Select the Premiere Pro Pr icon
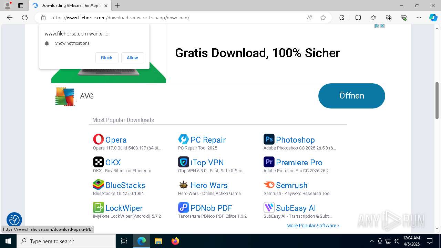 [269, 162]
